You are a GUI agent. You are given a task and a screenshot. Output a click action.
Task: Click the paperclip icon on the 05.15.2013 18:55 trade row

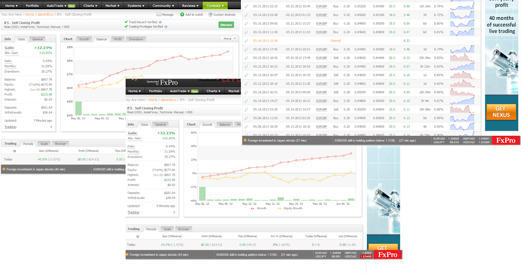246,58
